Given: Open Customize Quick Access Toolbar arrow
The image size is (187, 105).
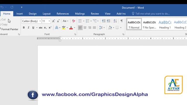Looking at the screenshot, I should 22,7.
